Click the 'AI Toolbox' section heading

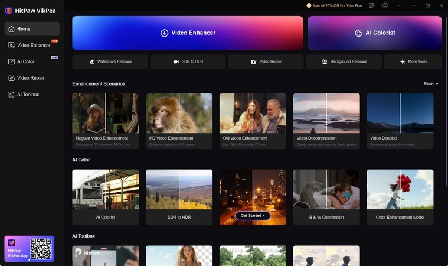pos(83,236)
